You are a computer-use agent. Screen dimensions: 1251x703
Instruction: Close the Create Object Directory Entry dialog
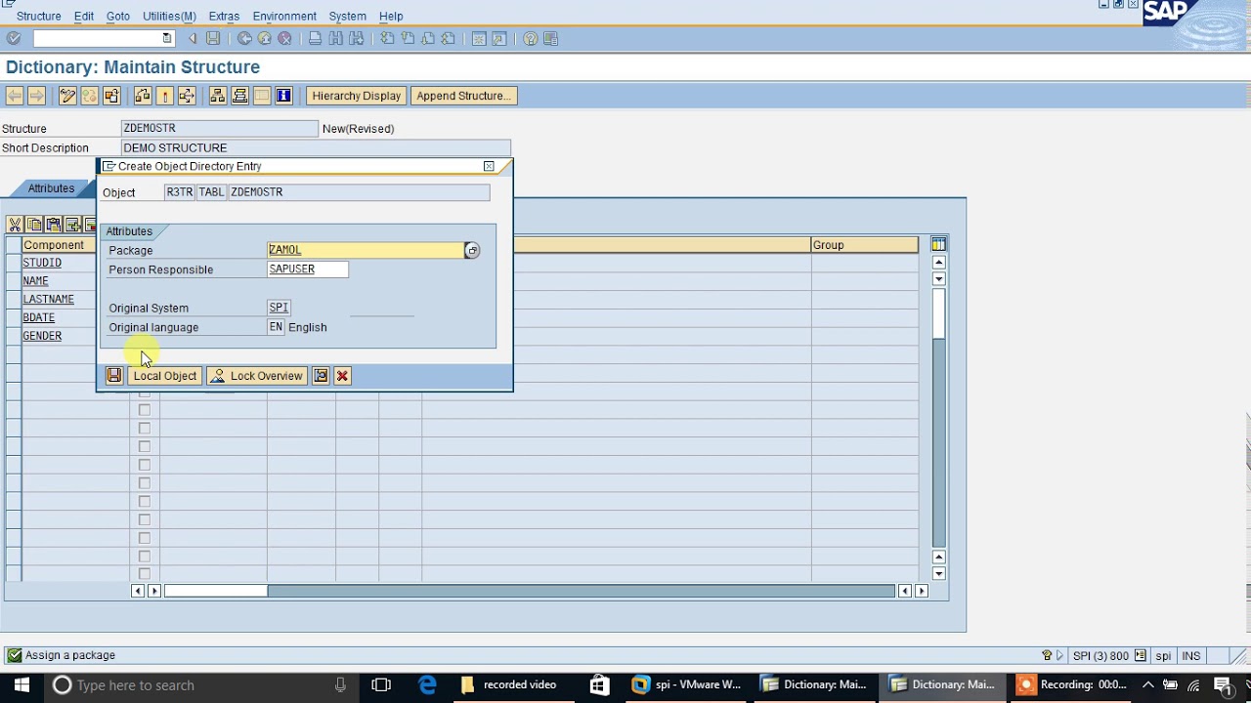(x=489, y=166)
